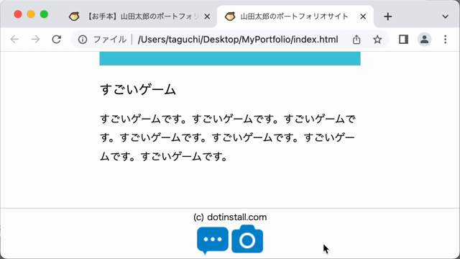Bookmark this page with the star icon
The image size is (460, 259).
pyautogui.click(x=377, y=40)
